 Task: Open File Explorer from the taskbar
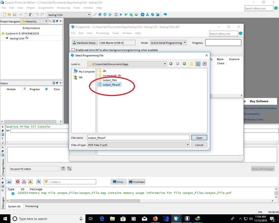point(112,219)
